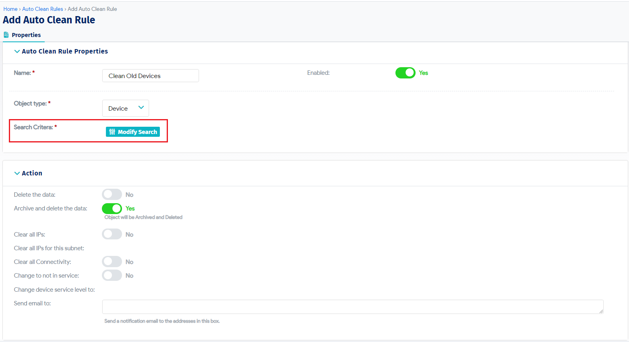The height and width of the screenshot is (342, 629).
Task: Collapse the Action section chevron
Action: pyautogui.click(x=17, y=173)
